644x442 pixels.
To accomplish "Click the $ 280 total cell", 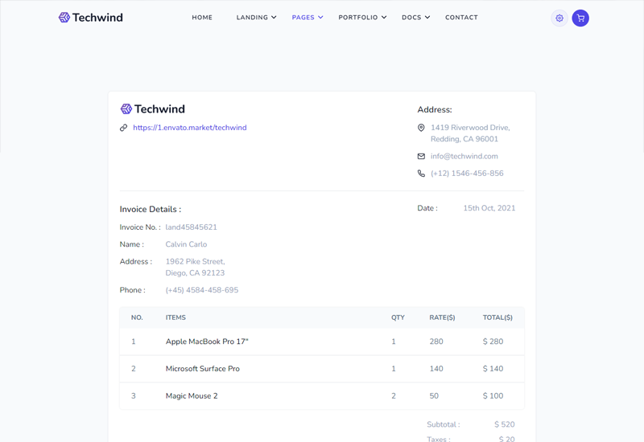I will 493,342.
